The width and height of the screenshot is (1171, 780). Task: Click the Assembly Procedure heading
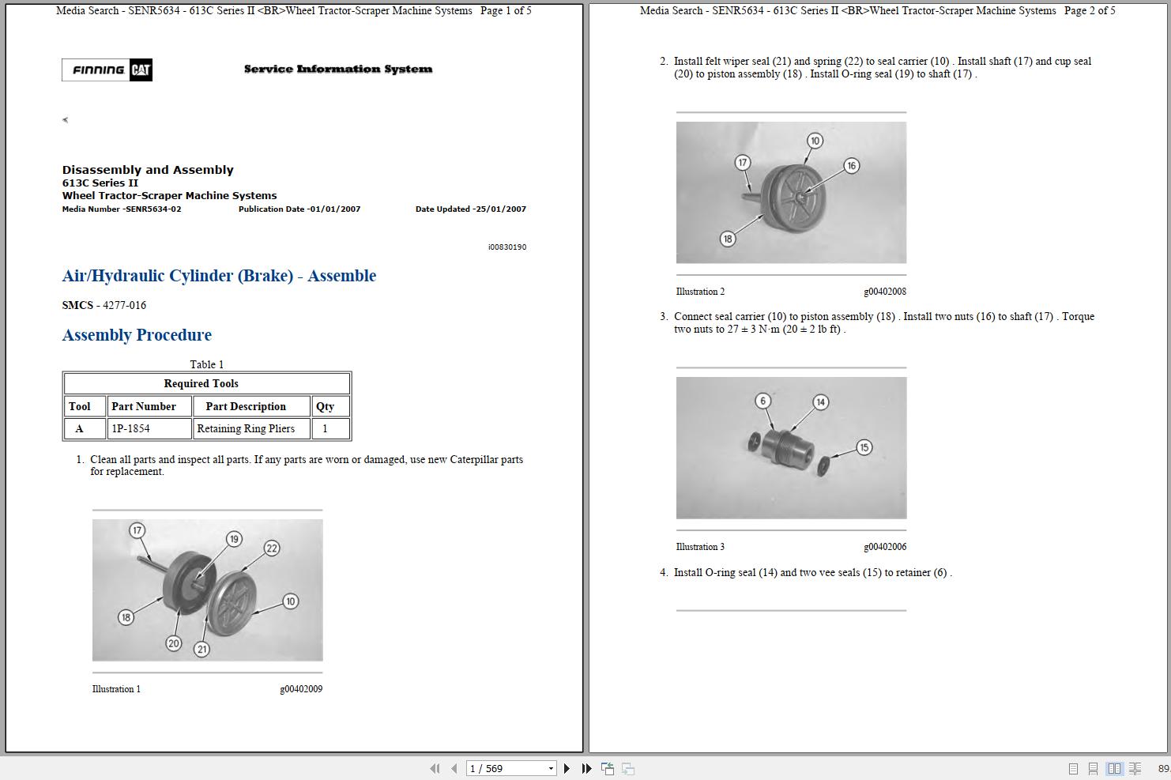click(137, 335)
